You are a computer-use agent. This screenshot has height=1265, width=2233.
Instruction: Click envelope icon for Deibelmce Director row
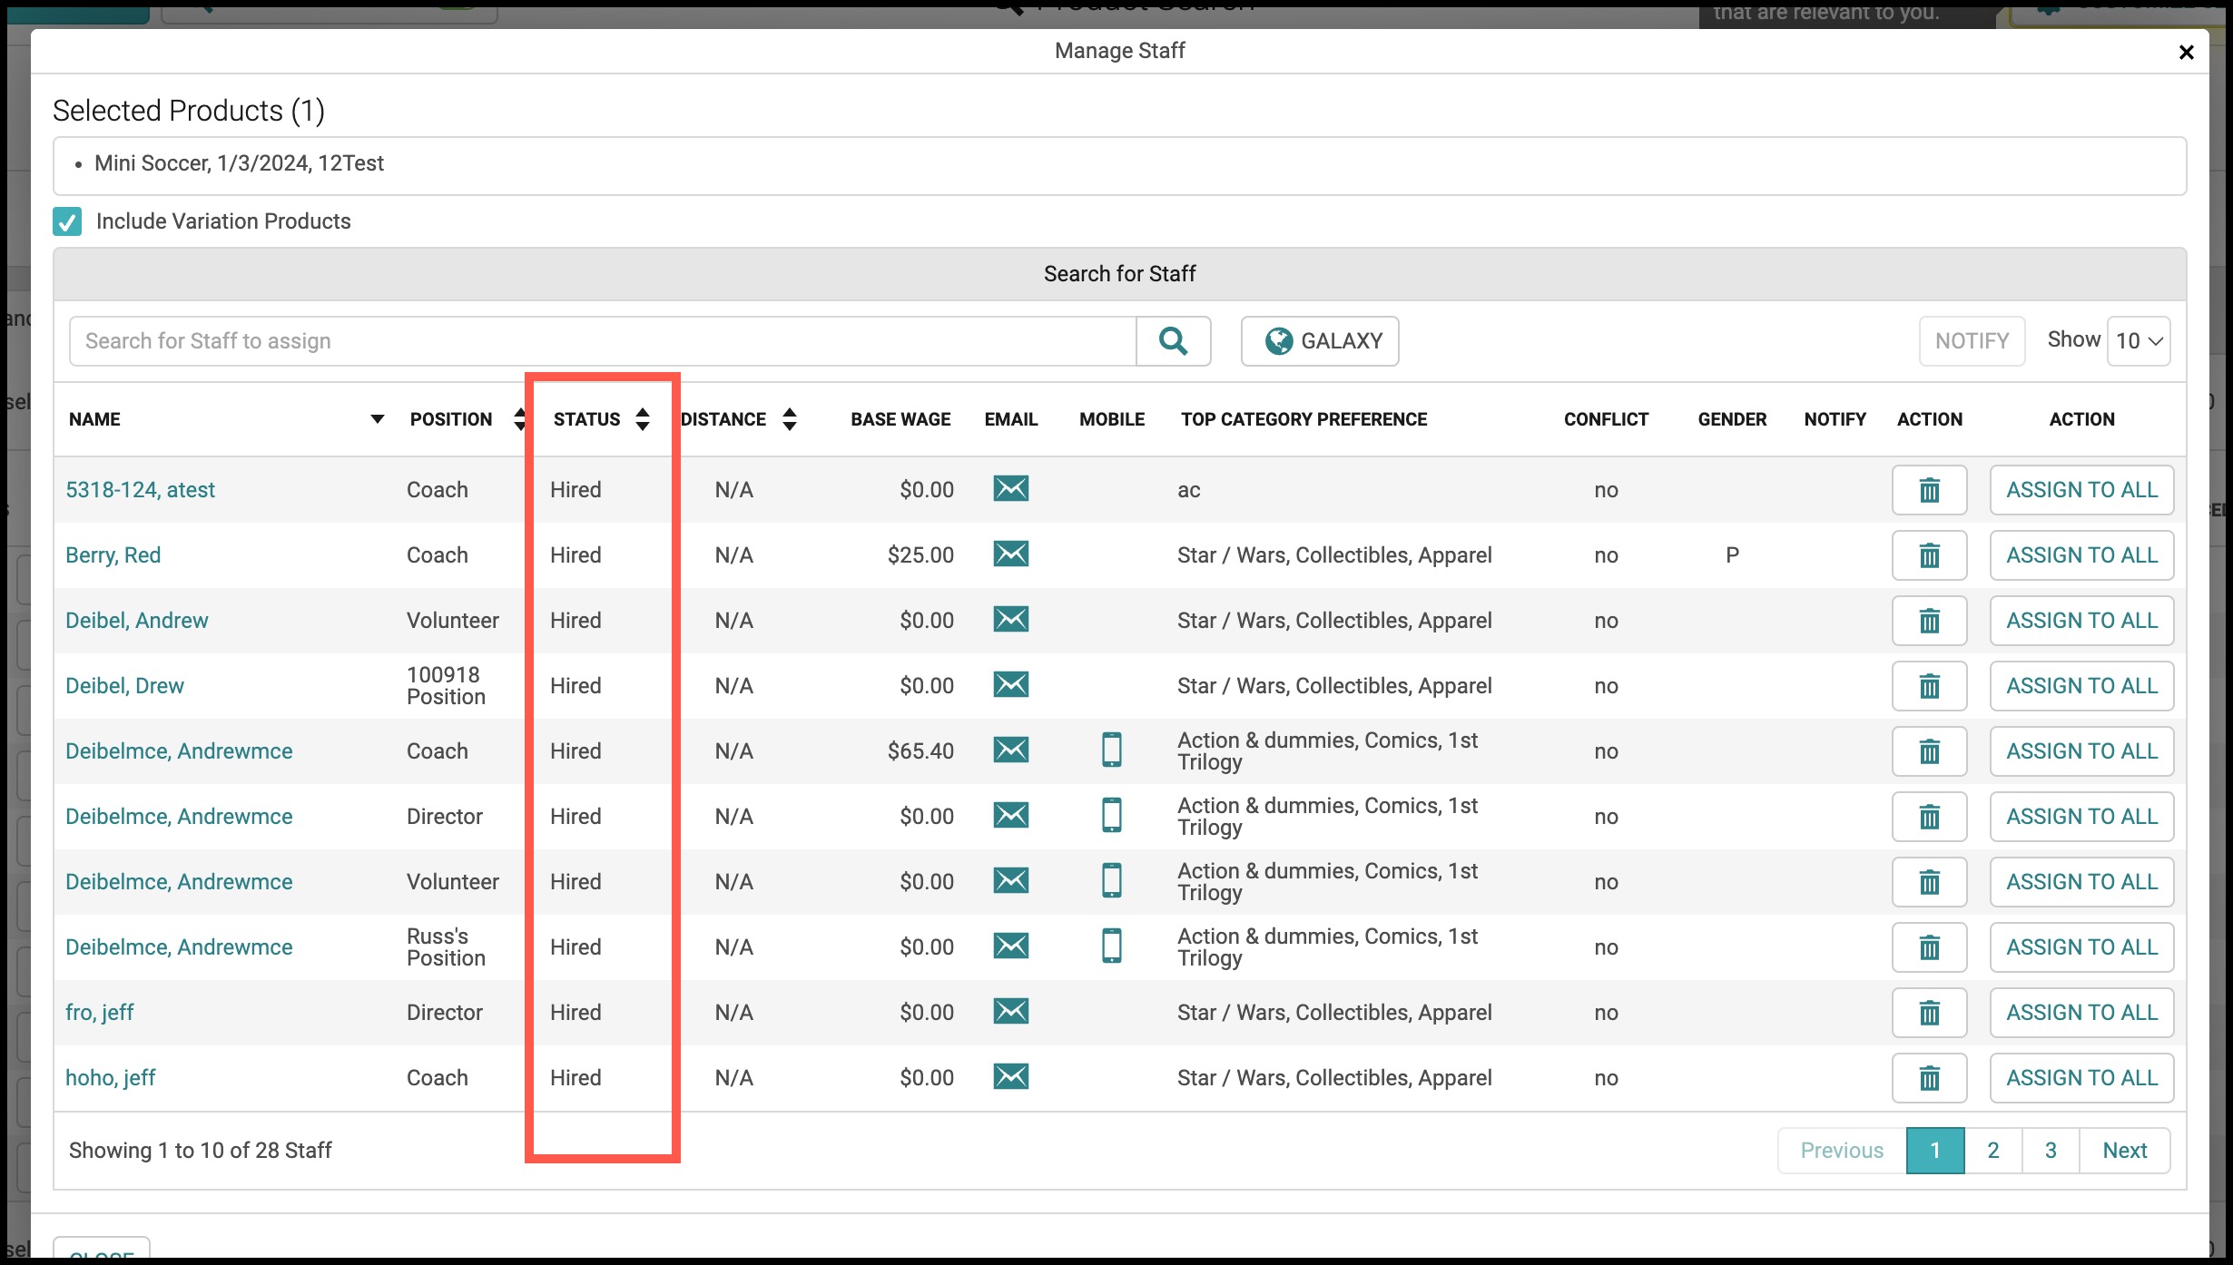1010,815
